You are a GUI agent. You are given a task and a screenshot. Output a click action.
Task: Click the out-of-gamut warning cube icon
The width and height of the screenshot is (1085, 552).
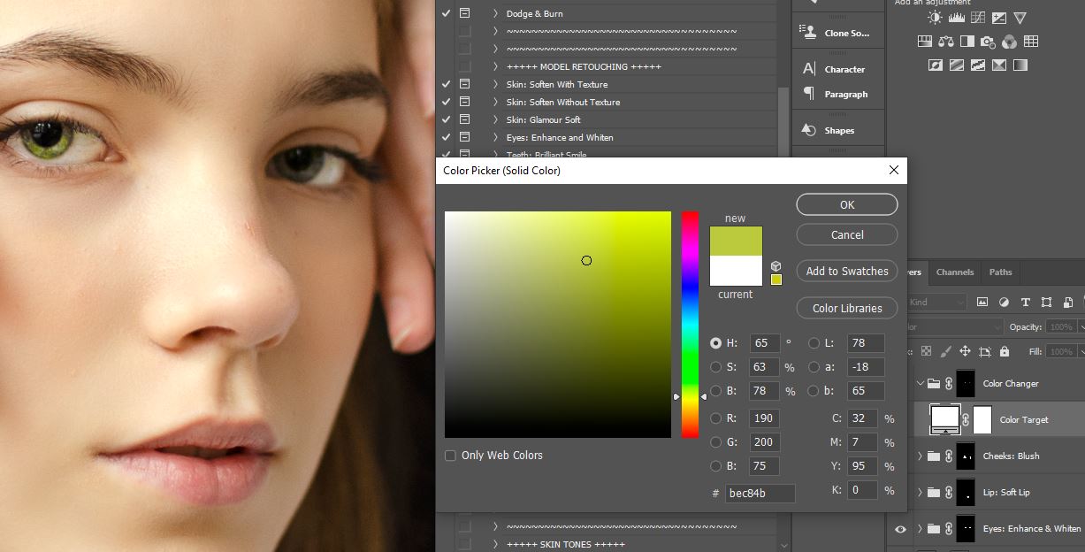tap(776, 266)
